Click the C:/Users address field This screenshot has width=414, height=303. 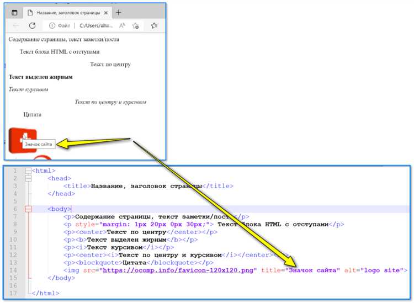(96, 25)
